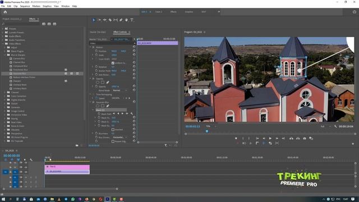Viewport: 359px width, 202px height.
Task: Select the Hand tool
Action: [126, 20]
